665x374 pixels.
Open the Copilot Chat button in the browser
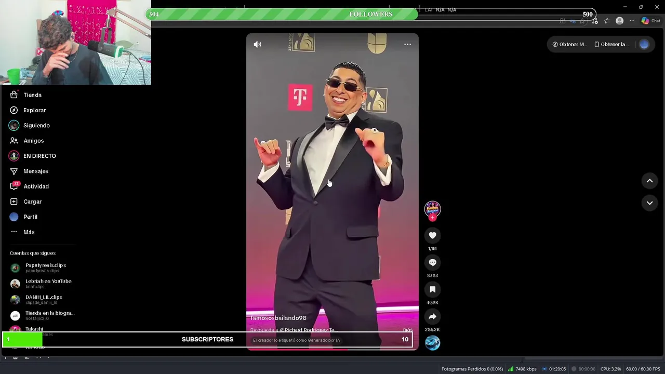(650, 21)
